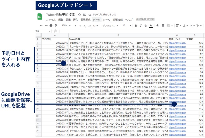Select column C header
Screen dimensions: 205x138
click(x=177, y=35)
